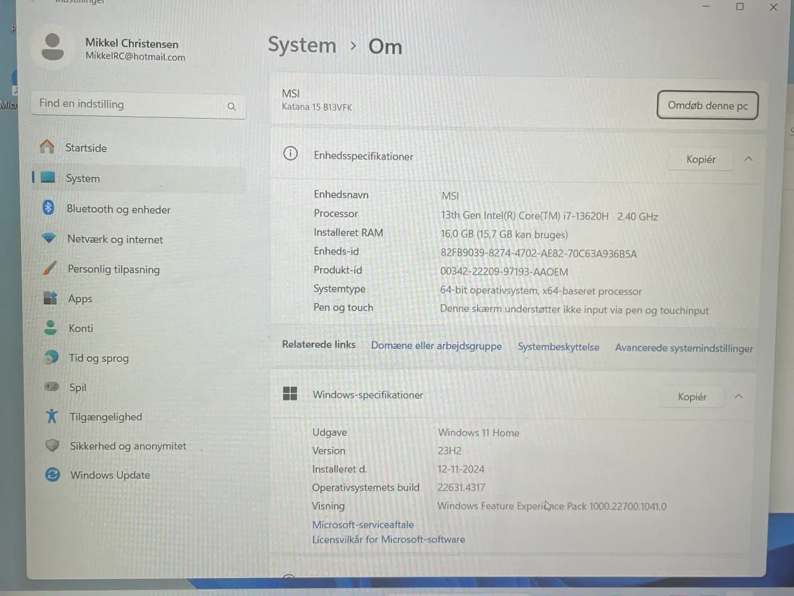Image resolution: width=794 pixels, height=596 pixels.
Task: Open the Konti person icon
Action: pos(51,327)
